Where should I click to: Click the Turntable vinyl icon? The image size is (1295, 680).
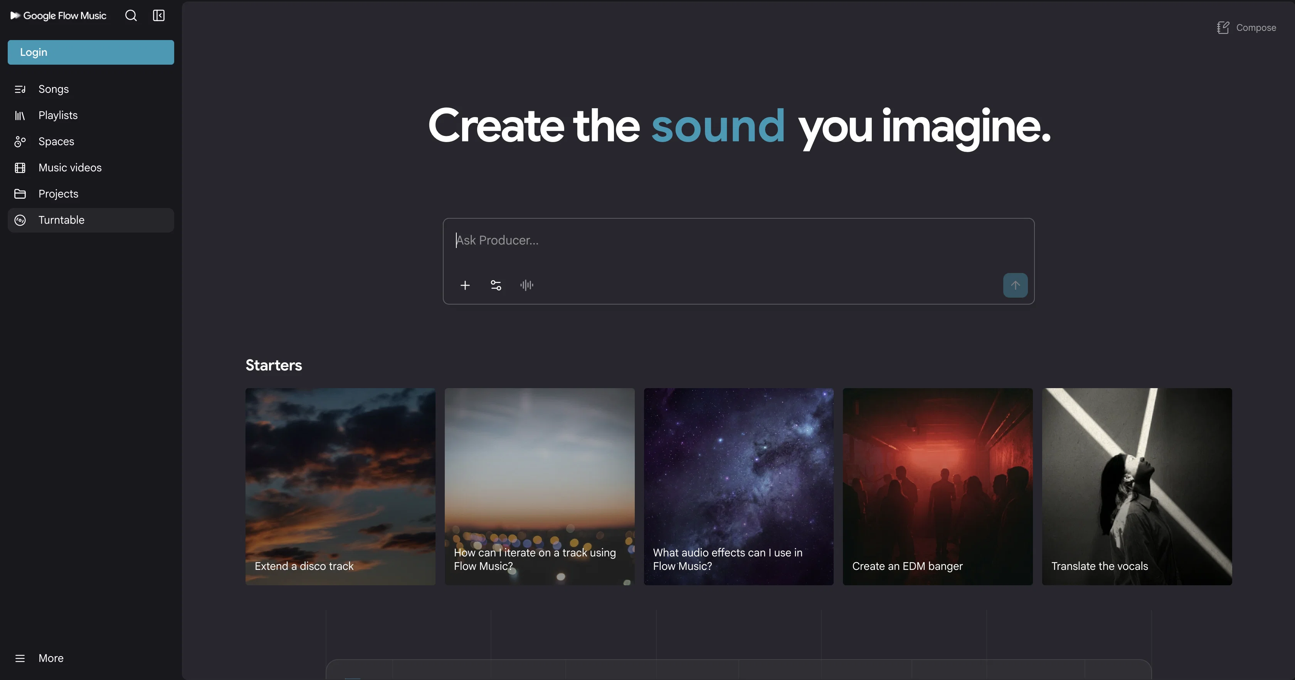click(20, 220)
